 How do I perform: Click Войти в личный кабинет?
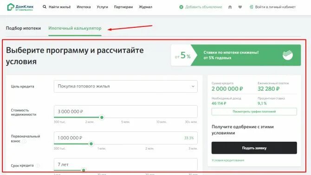pyautogui.click(x=275, y=7)
